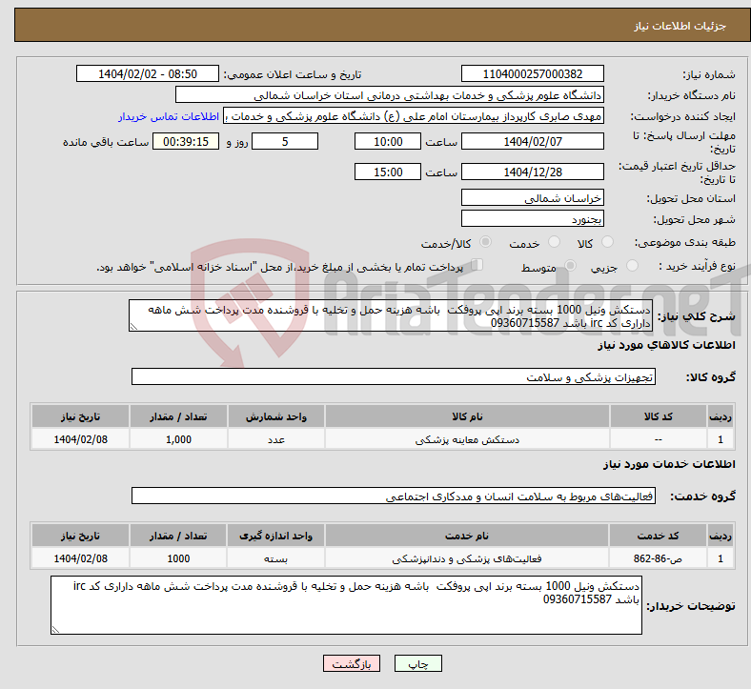The width and height of the screenshot is (751, 689).
Task: Click the فعالیت‌های پزشکی و دندانپزشکی cell
Action: pyautogui.click(x=467, y=558)
